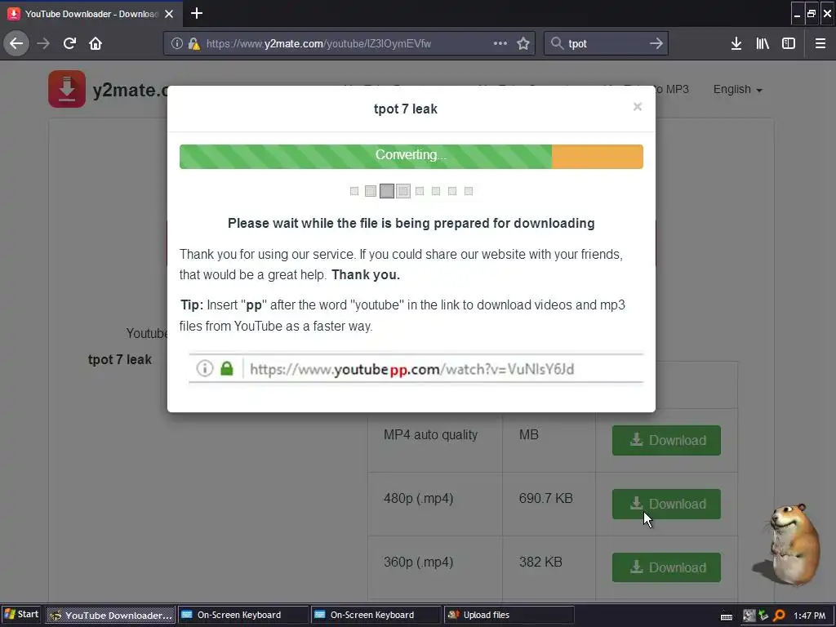
Task: Click the search magnifier icon
Action: [557, 43]
